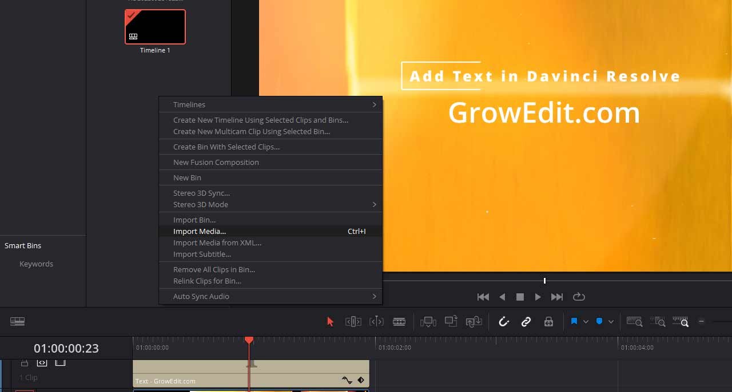The image size is (732, 392).
Task: Click the Timeline 1 name label
Action: click(155, 50)
